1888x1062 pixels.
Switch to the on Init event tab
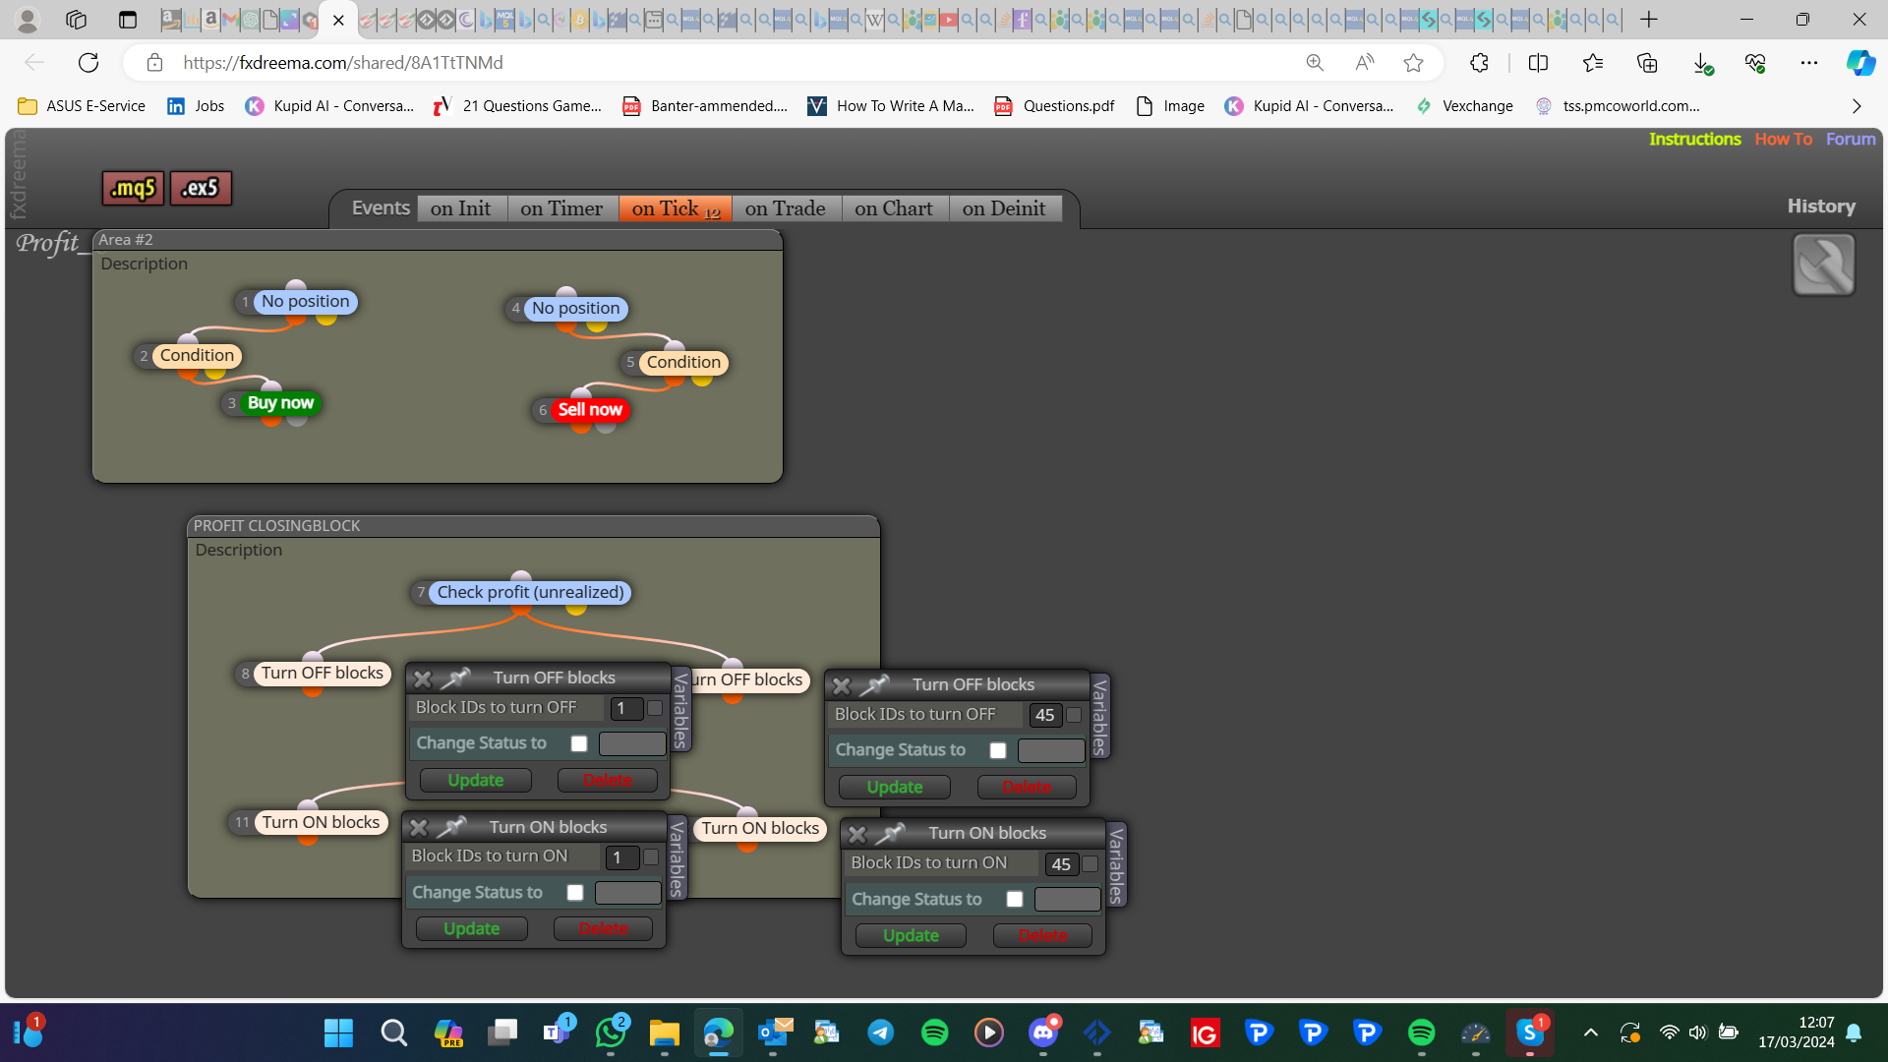(x=460, y=208)
